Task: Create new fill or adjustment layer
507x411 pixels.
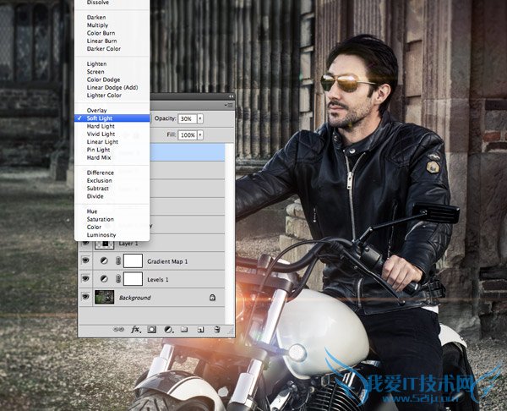Action: tap(168, 330)
